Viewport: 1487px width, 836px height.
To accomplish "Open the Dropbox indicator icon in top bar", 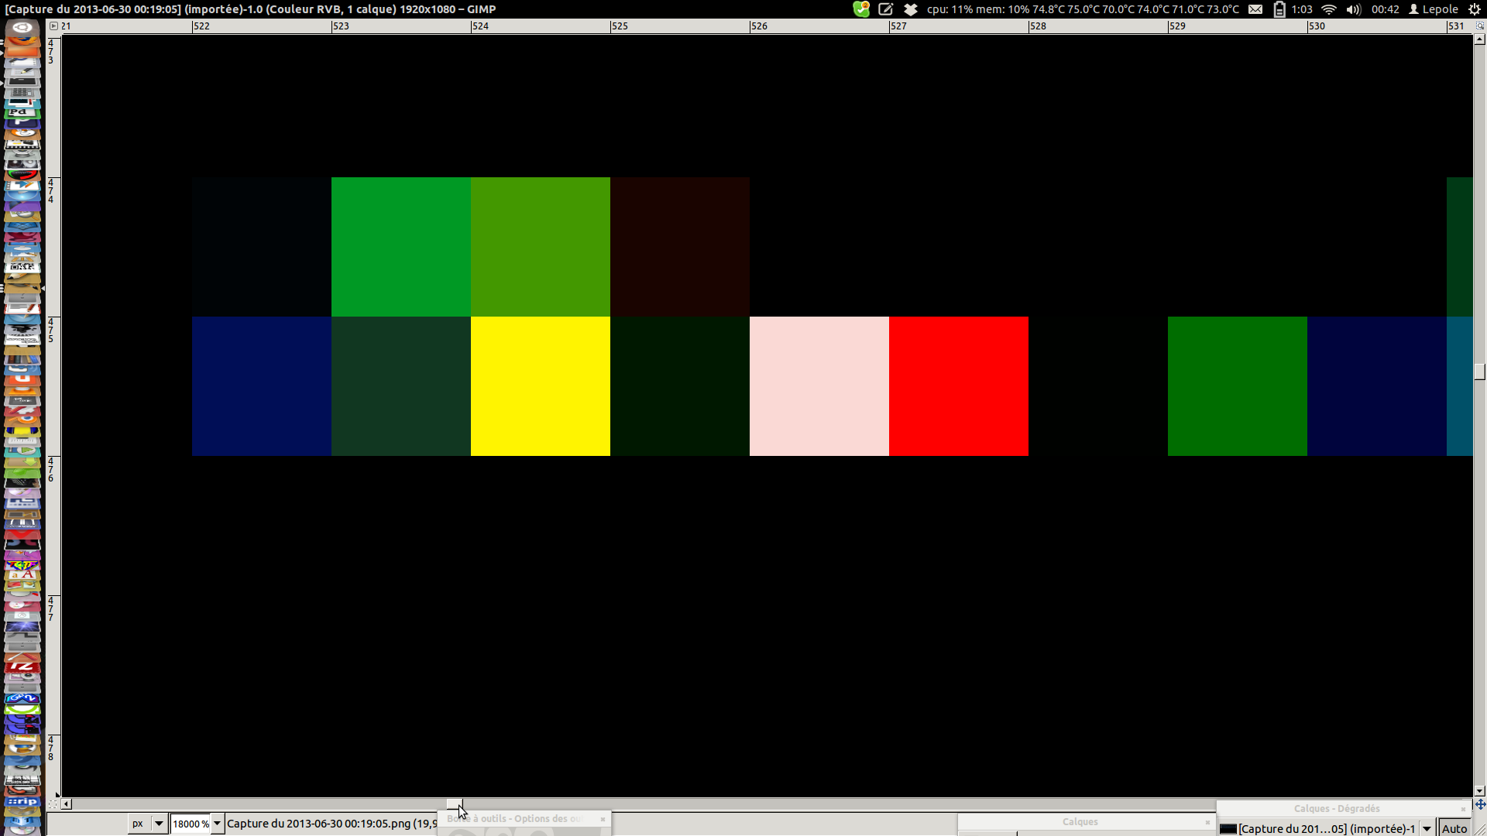I will (x=911, y=9).
